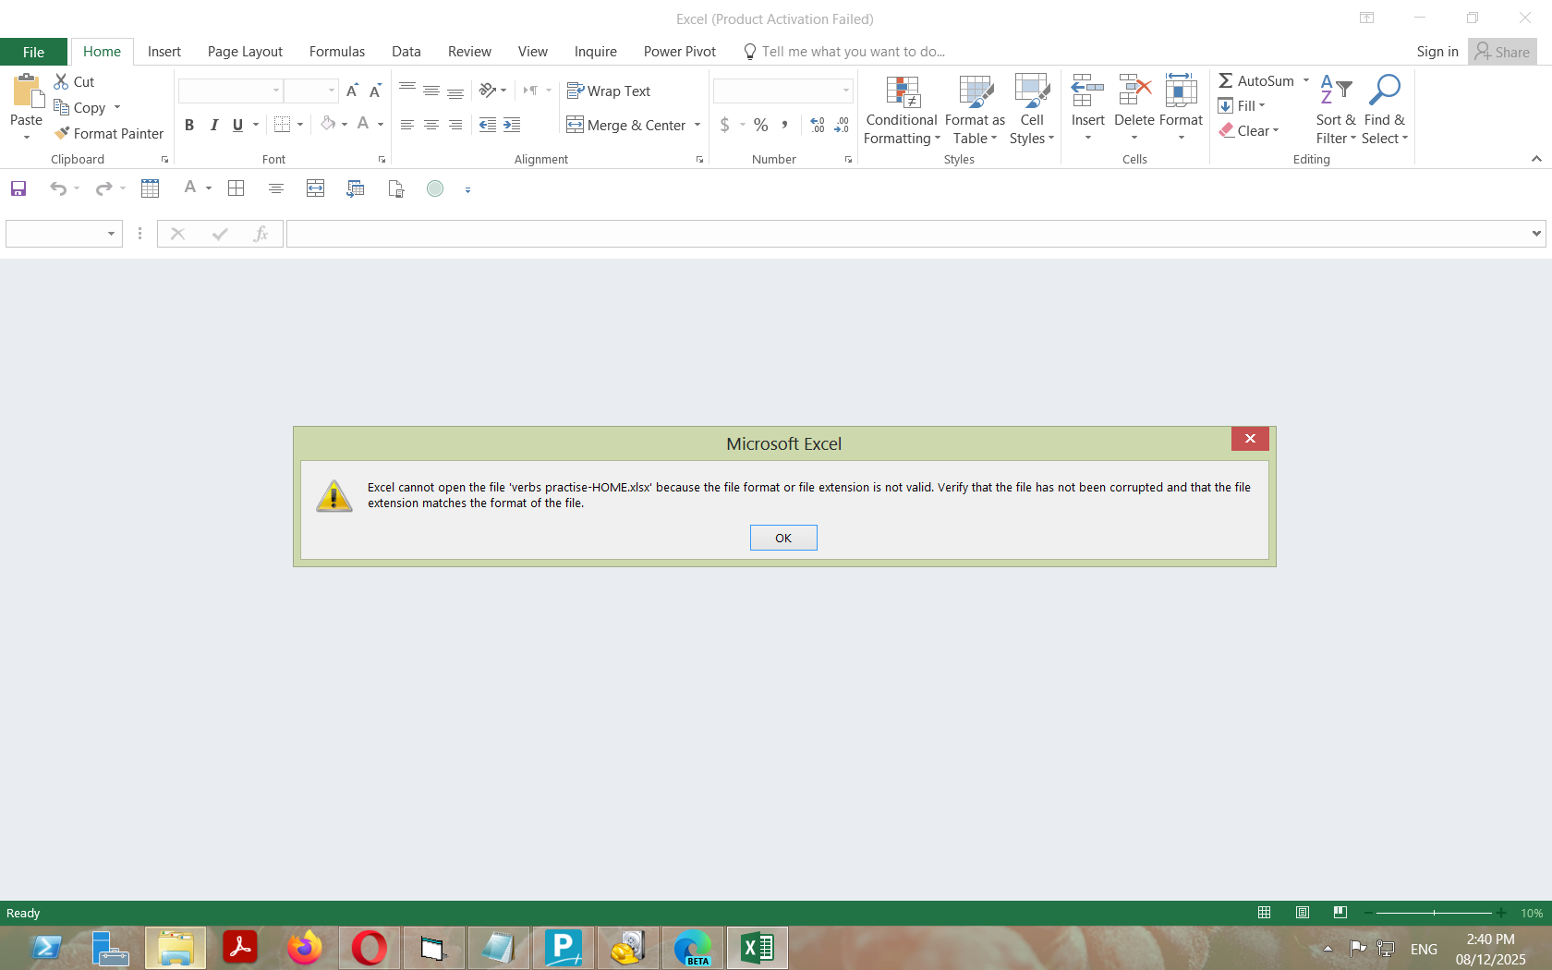Click the Insert cells icon
The width and height of the screenshot is (1552, 970).
[1088, 90]
